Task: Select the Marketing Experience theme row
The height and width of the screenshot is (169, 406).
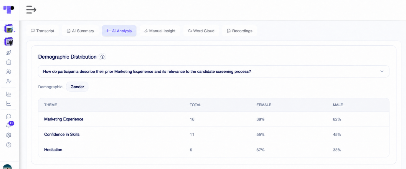Action: 214,119
